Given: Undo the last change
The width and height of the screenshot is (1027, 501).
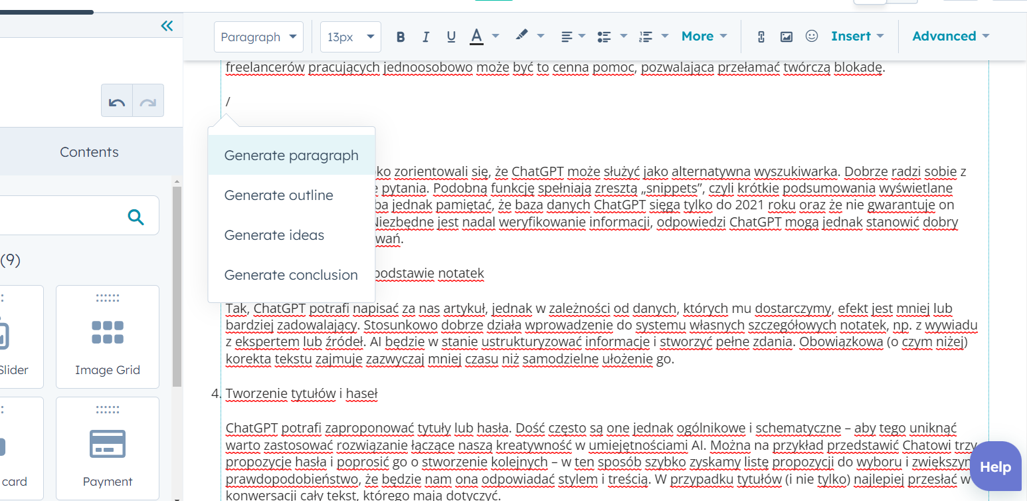Looking at the screenshot, I should 117,101.
